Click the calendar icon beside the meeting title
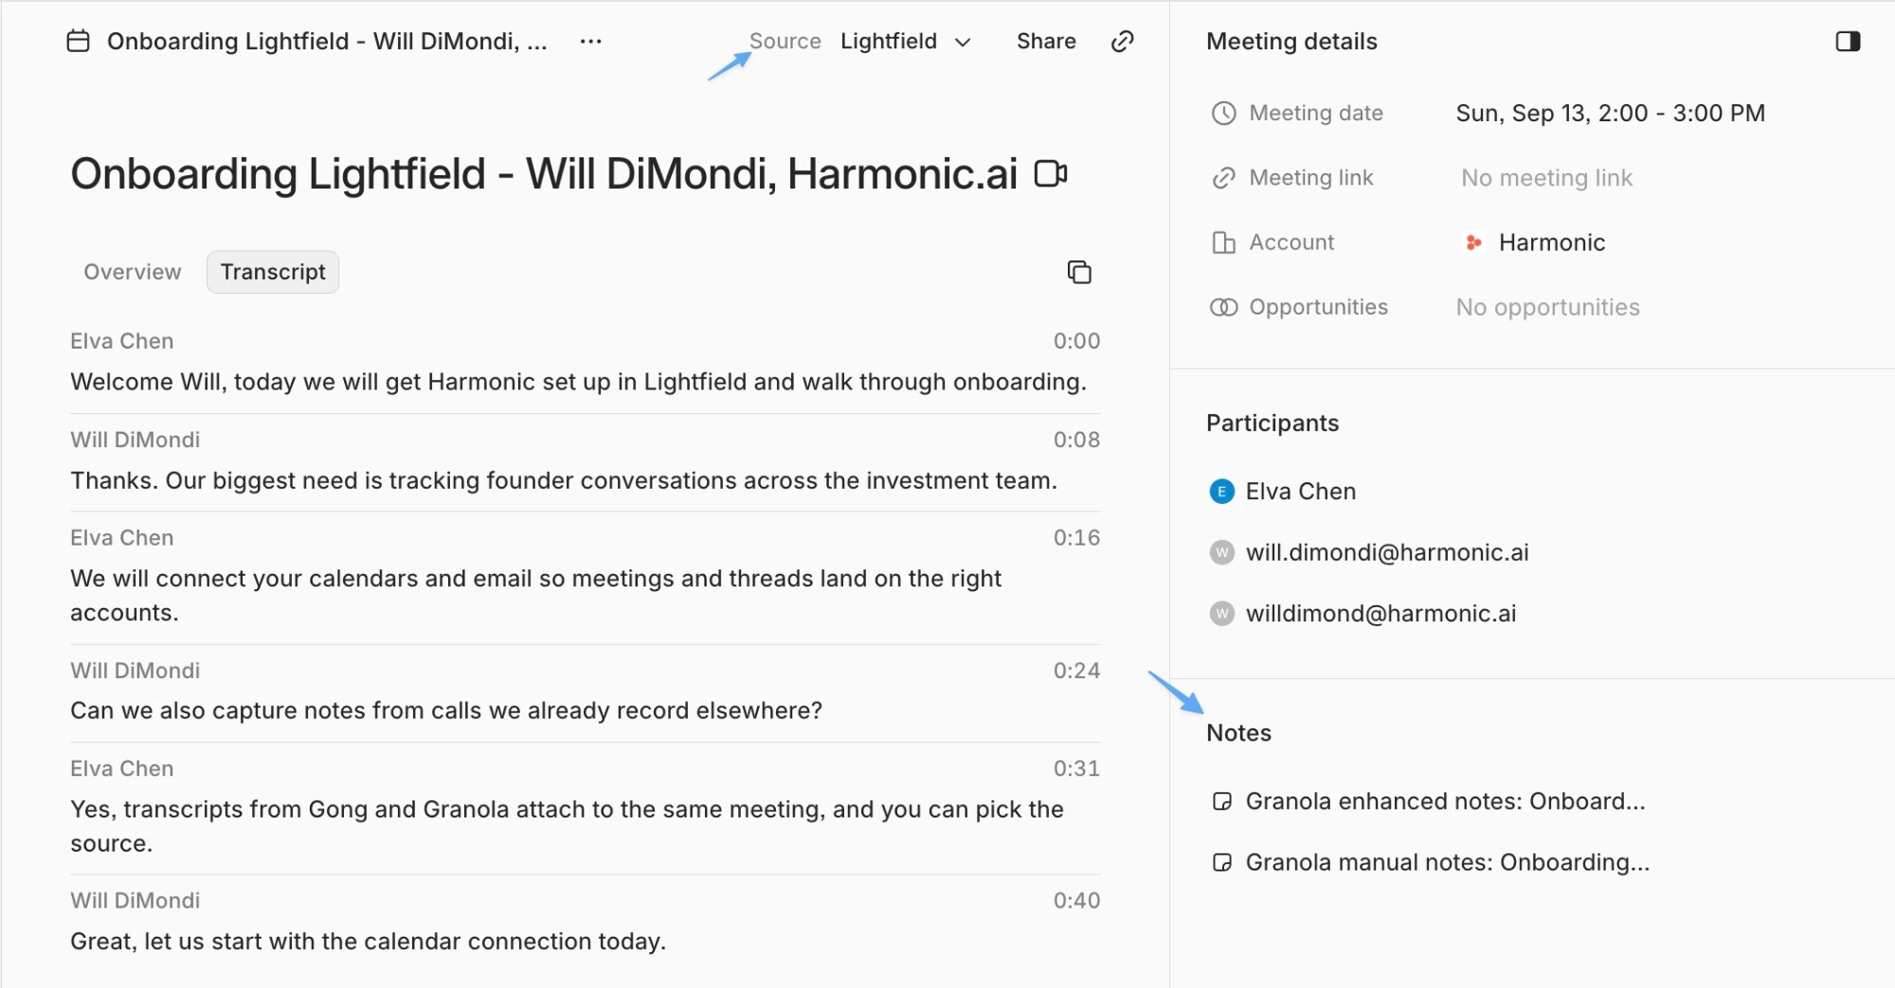Screen dimensions: 1895x988 [79, 42]
